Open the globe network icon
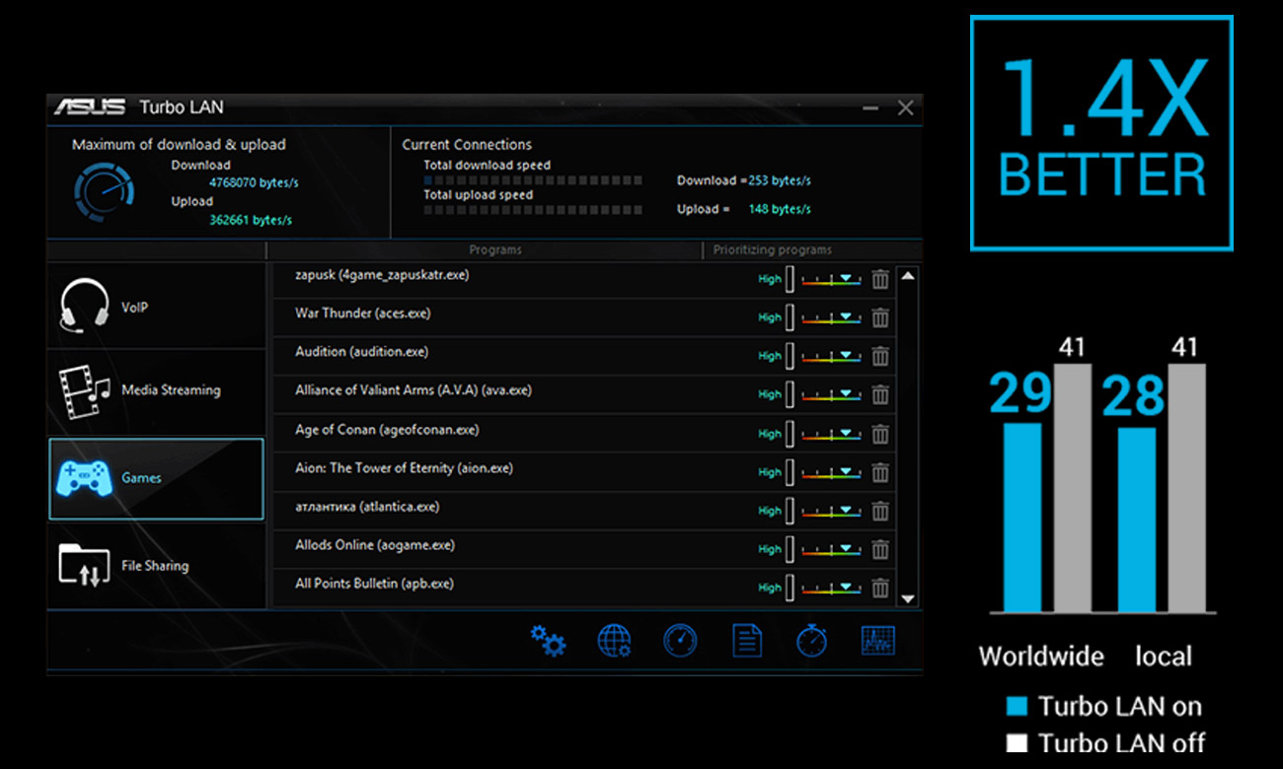Image resolution: width=1283 pixels, height=769 pixels. (x=614, y=641)
